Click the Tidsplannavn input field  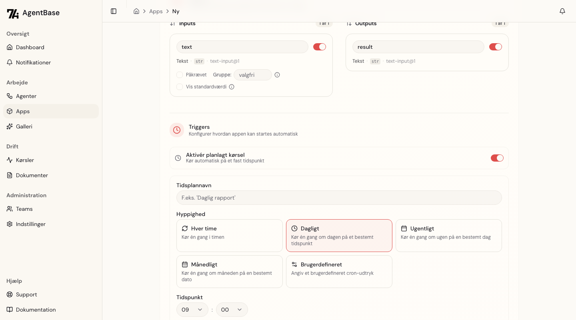click(339, 198)
